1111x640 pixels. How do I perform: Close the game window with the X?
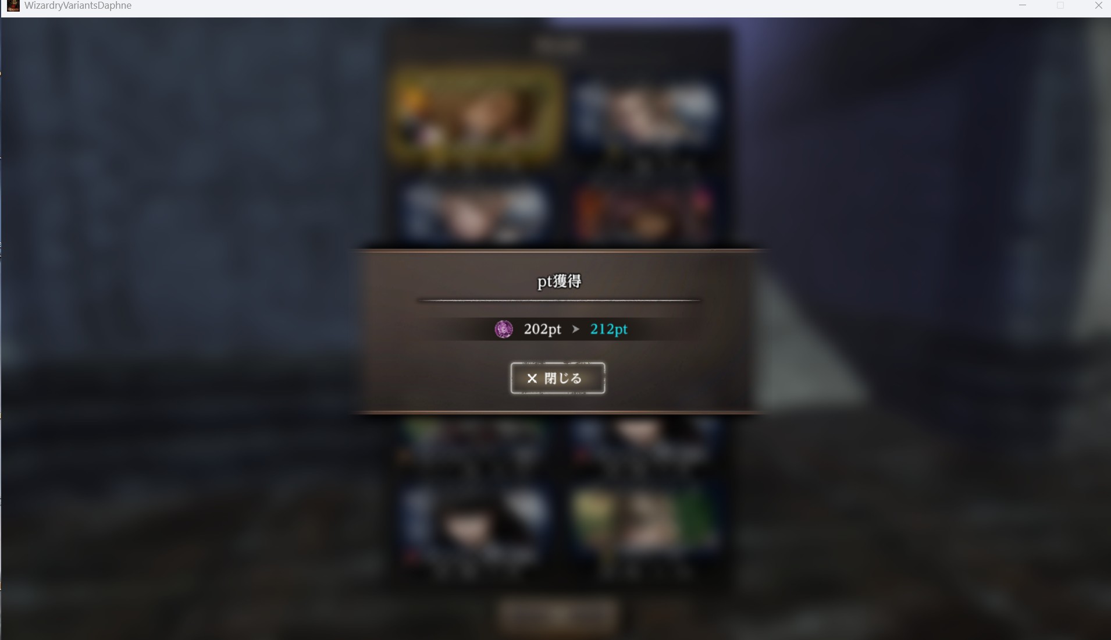tap(1098, 6)
